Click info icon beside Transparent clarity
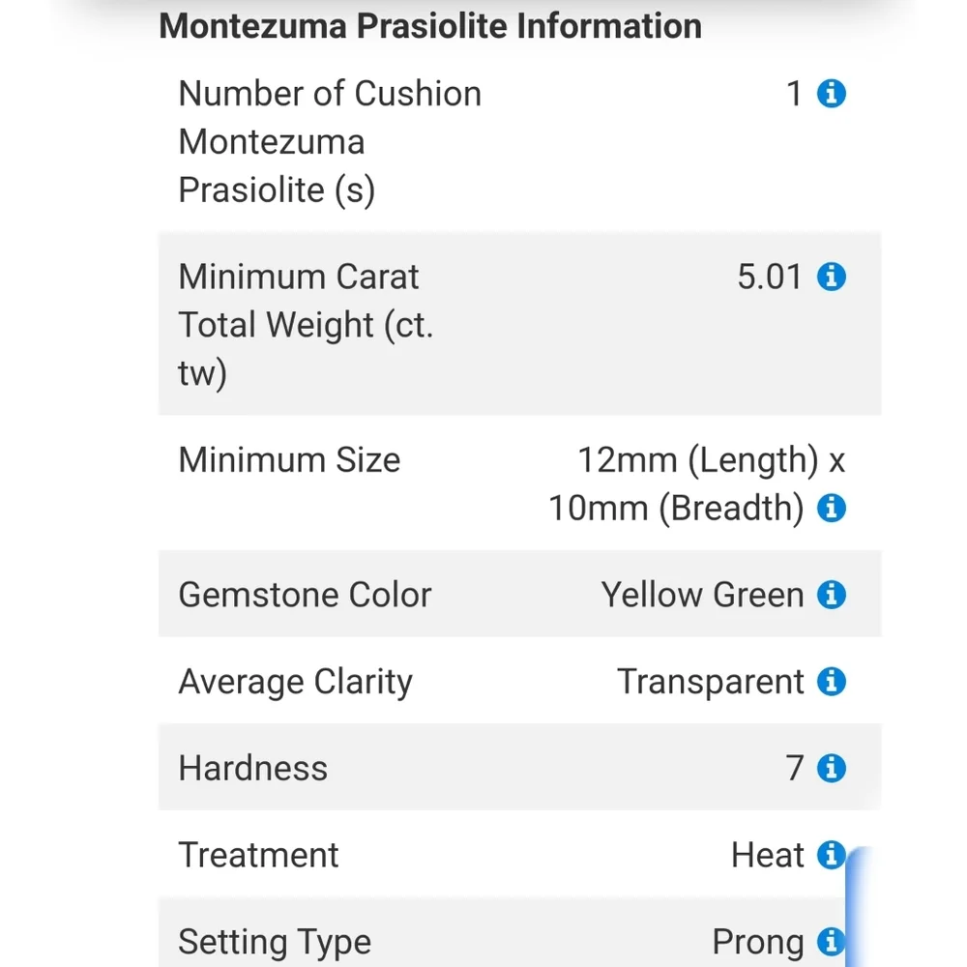This screenshot has height=967, width=967. (x=832, y=682)
